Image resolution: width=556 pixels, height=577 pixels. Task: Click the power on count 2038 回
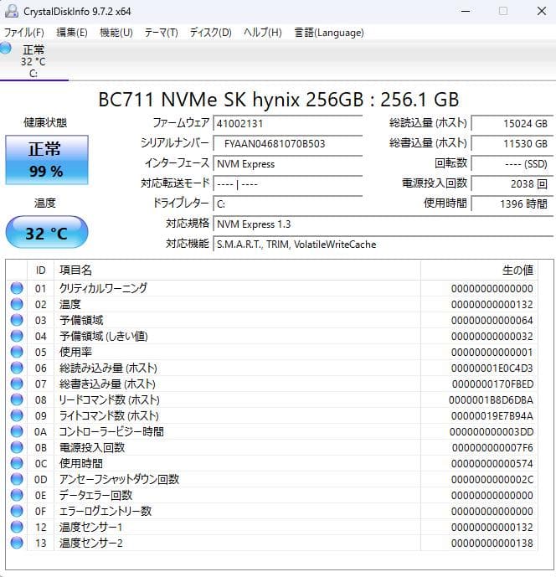click(x=512, y=183)
